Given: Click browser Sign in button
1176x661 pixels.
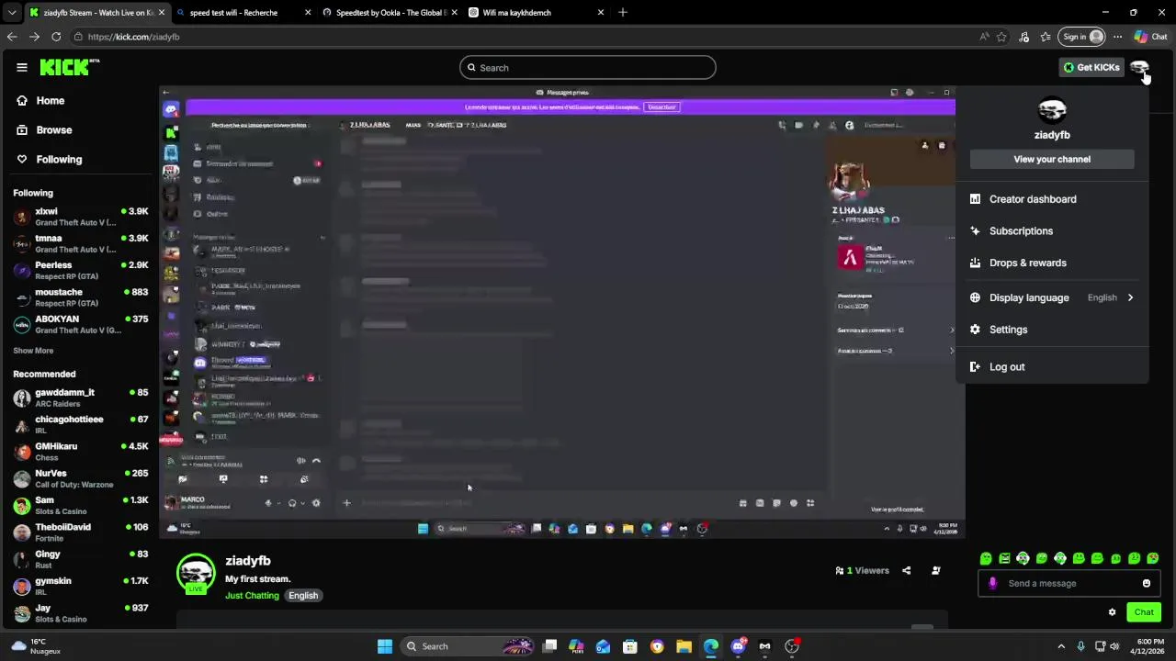Looking at the screenshot, I should pyautogui.click(x=1081, y=37).
